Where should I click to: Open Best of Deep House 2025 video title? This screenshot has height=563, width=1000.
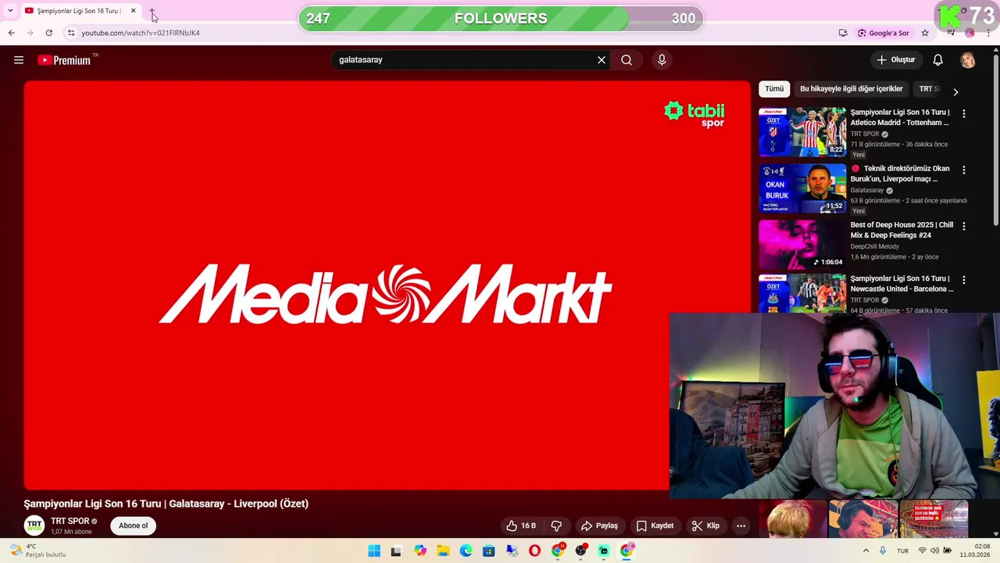coord(902,230)
